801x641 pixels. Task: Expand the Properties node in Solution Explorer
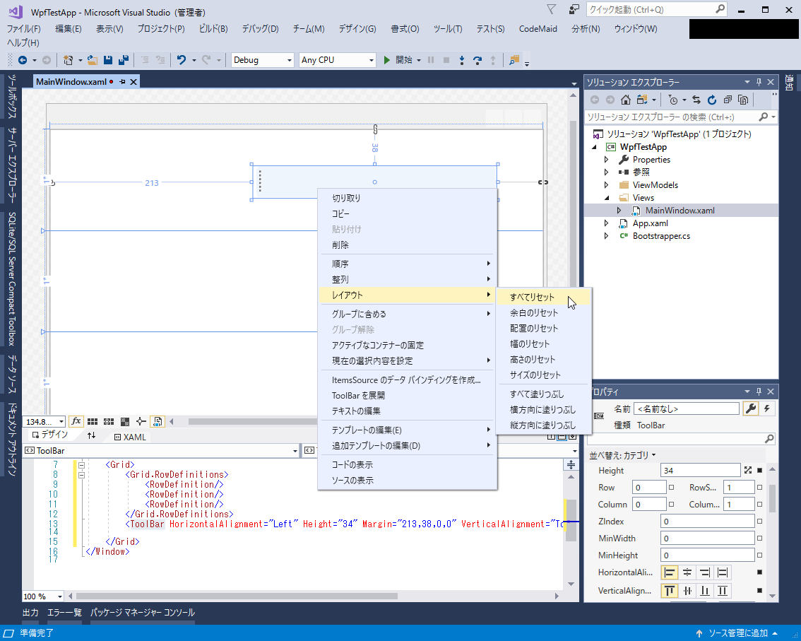tap(606, 160)
